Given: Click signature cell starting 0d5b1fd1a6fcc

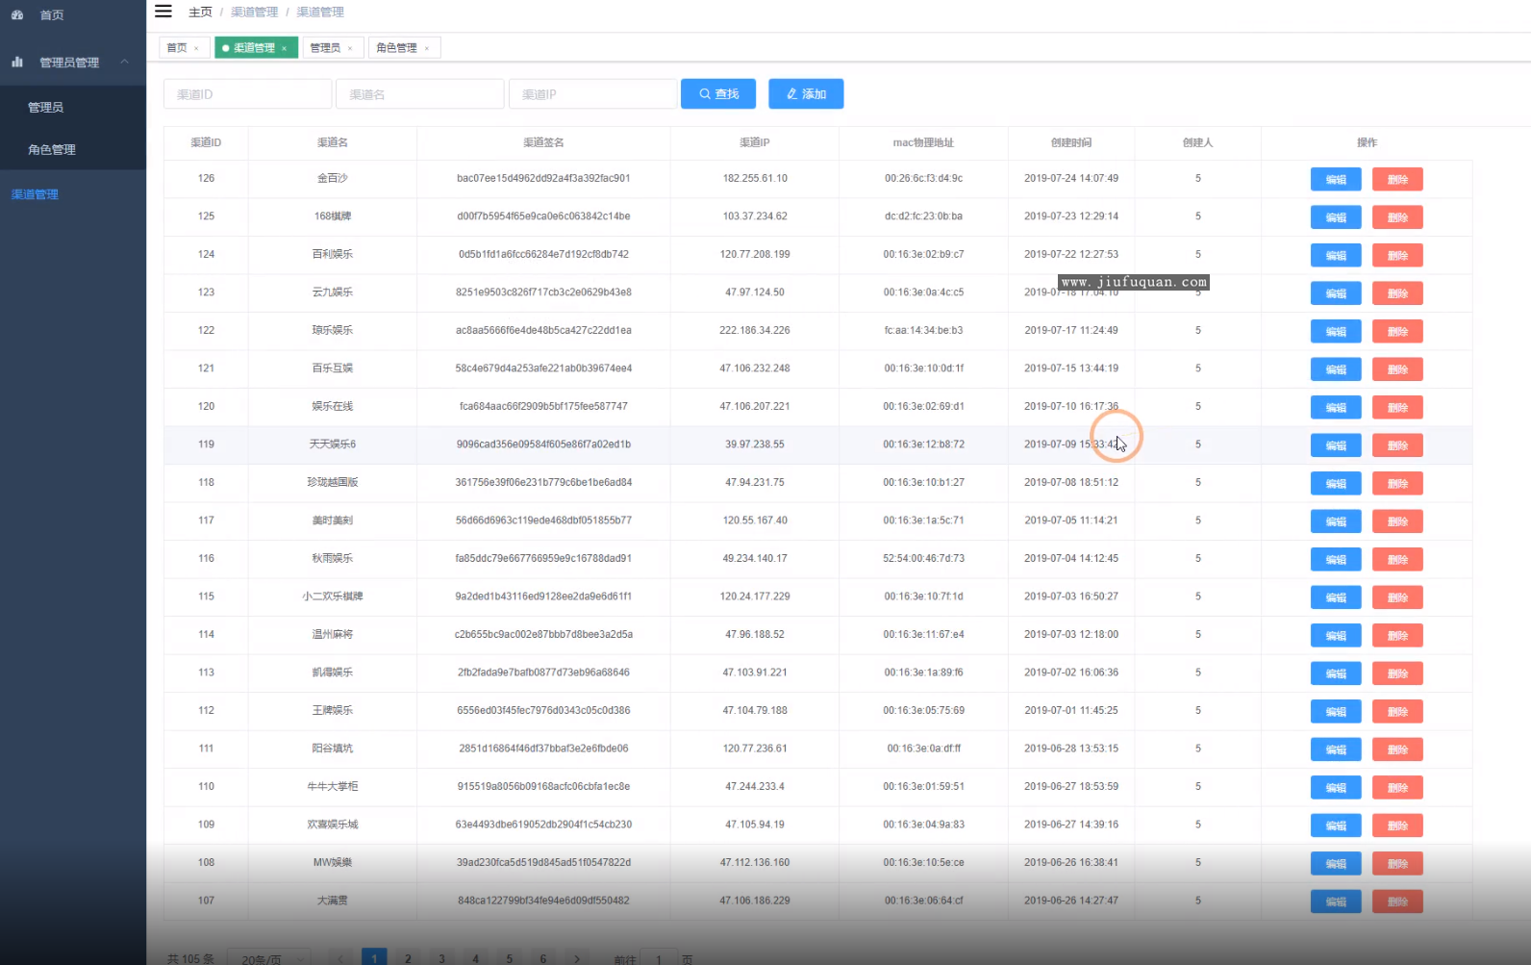Looking at the screenshot, I should tap(543, 254).
